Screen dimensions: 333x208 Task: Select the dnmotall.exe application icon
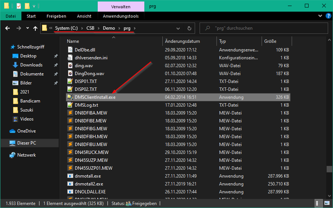[70, 176]
